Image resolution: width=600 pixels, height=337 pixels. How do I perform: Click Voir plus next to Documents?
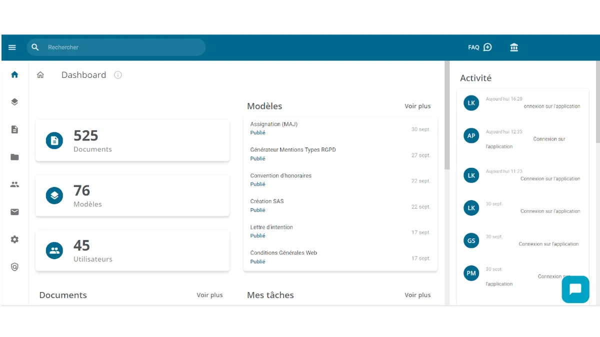click(209, 295)
